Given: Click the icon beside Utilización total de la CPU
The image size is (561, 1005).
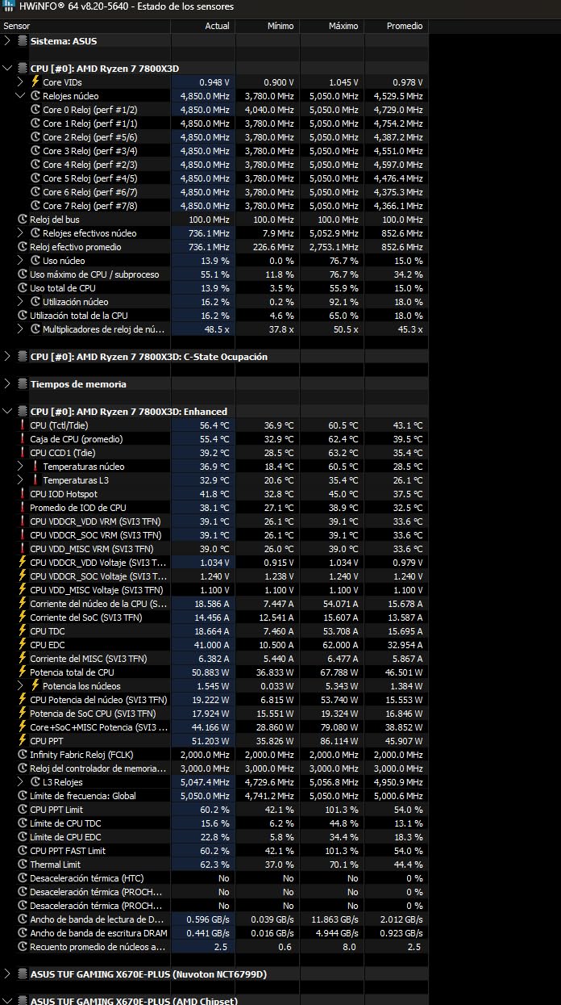Looking at the screenshot, I should (x=23, y=315).
